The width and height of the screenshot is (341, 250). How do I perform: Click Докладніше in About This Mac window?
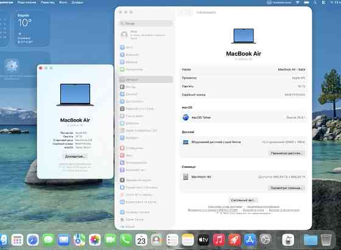(x=75, y=156)
